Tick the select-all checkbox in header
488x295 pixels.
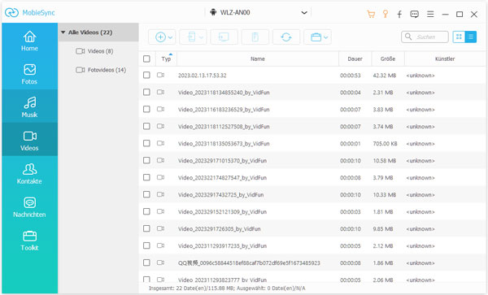[x=146, y=59]
